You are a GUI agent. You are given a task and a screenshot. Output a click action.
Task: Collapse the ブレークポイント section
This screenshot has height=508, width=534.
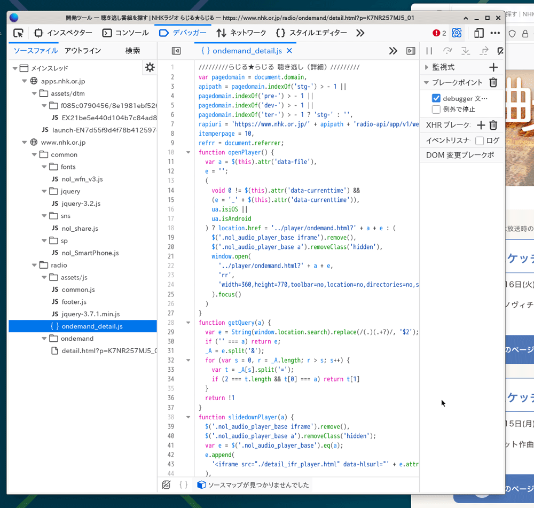pyautogui.click(x=427, y=83)
